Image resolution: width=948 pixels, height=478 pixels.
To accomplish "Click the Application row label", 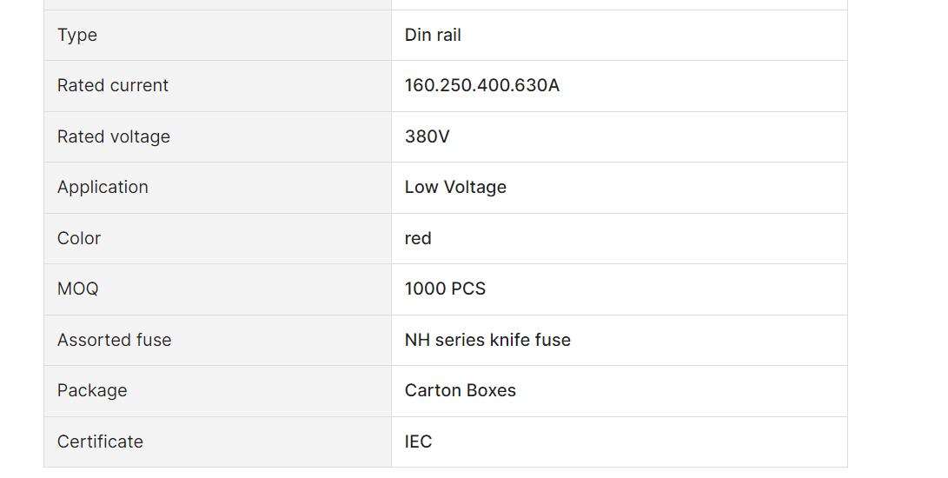I will tap(103, 188).
